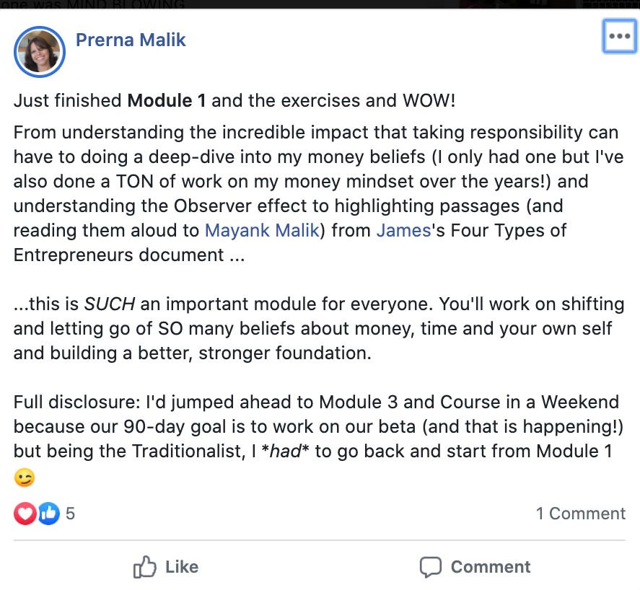Image resolution: width=640 pixels, height=590 pixels.
Task: Click Prerna Malik's round profile picture
Action: [40, 52]
